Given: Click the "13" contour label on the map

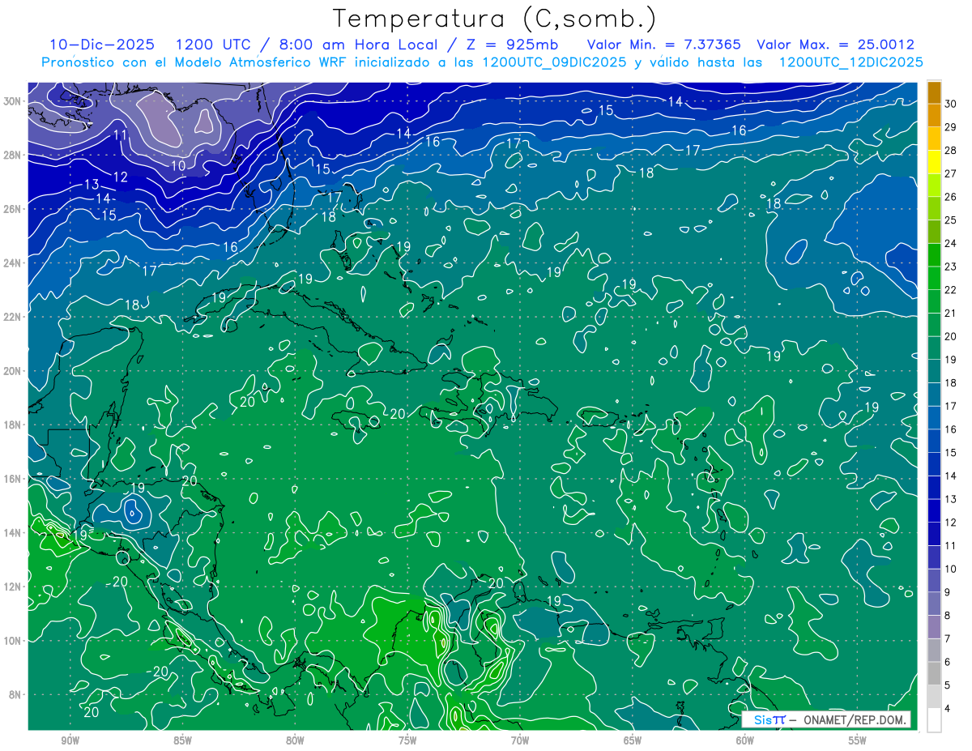Looking at the screenshot, I should pyautogui.click(x=92, y=185).
